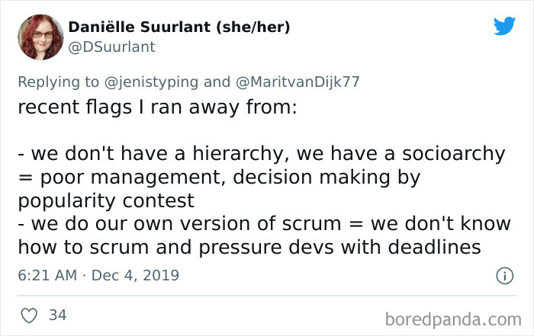Click the '(she/her)' pronouns in the name
Image resolution: width=534 pixels, height=336 pixels.
click(253, 27)
